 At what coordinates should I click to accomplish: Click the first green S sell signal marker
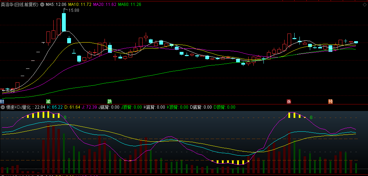tap(65, 117)
